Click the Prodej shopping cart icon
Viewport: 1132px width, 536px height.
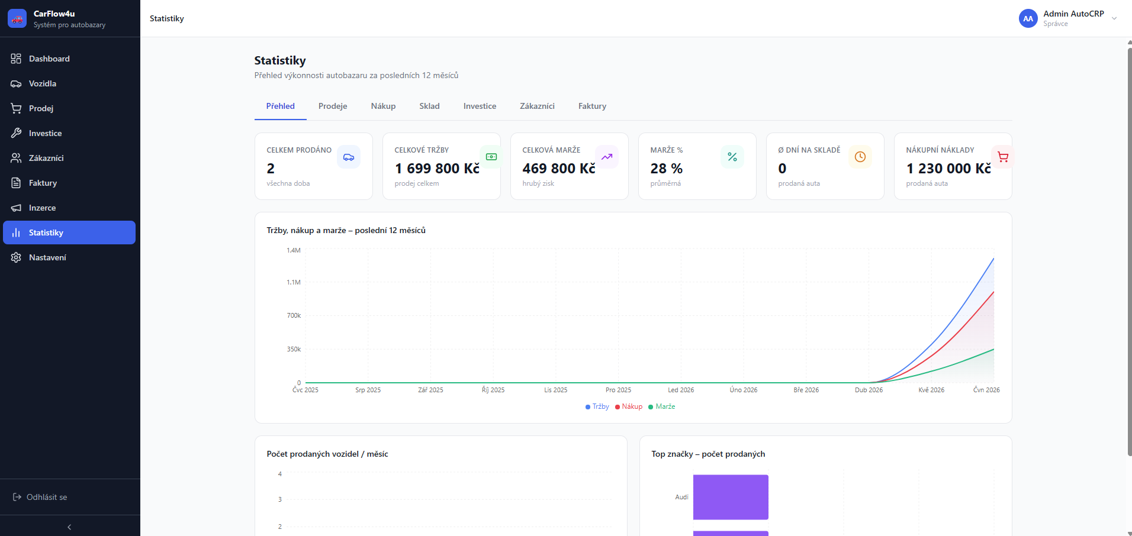pyautogui.click(x=16, y=108)
